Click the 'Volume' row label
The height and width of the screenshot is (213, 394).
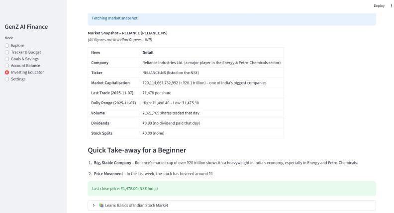(x=98, y=113)
